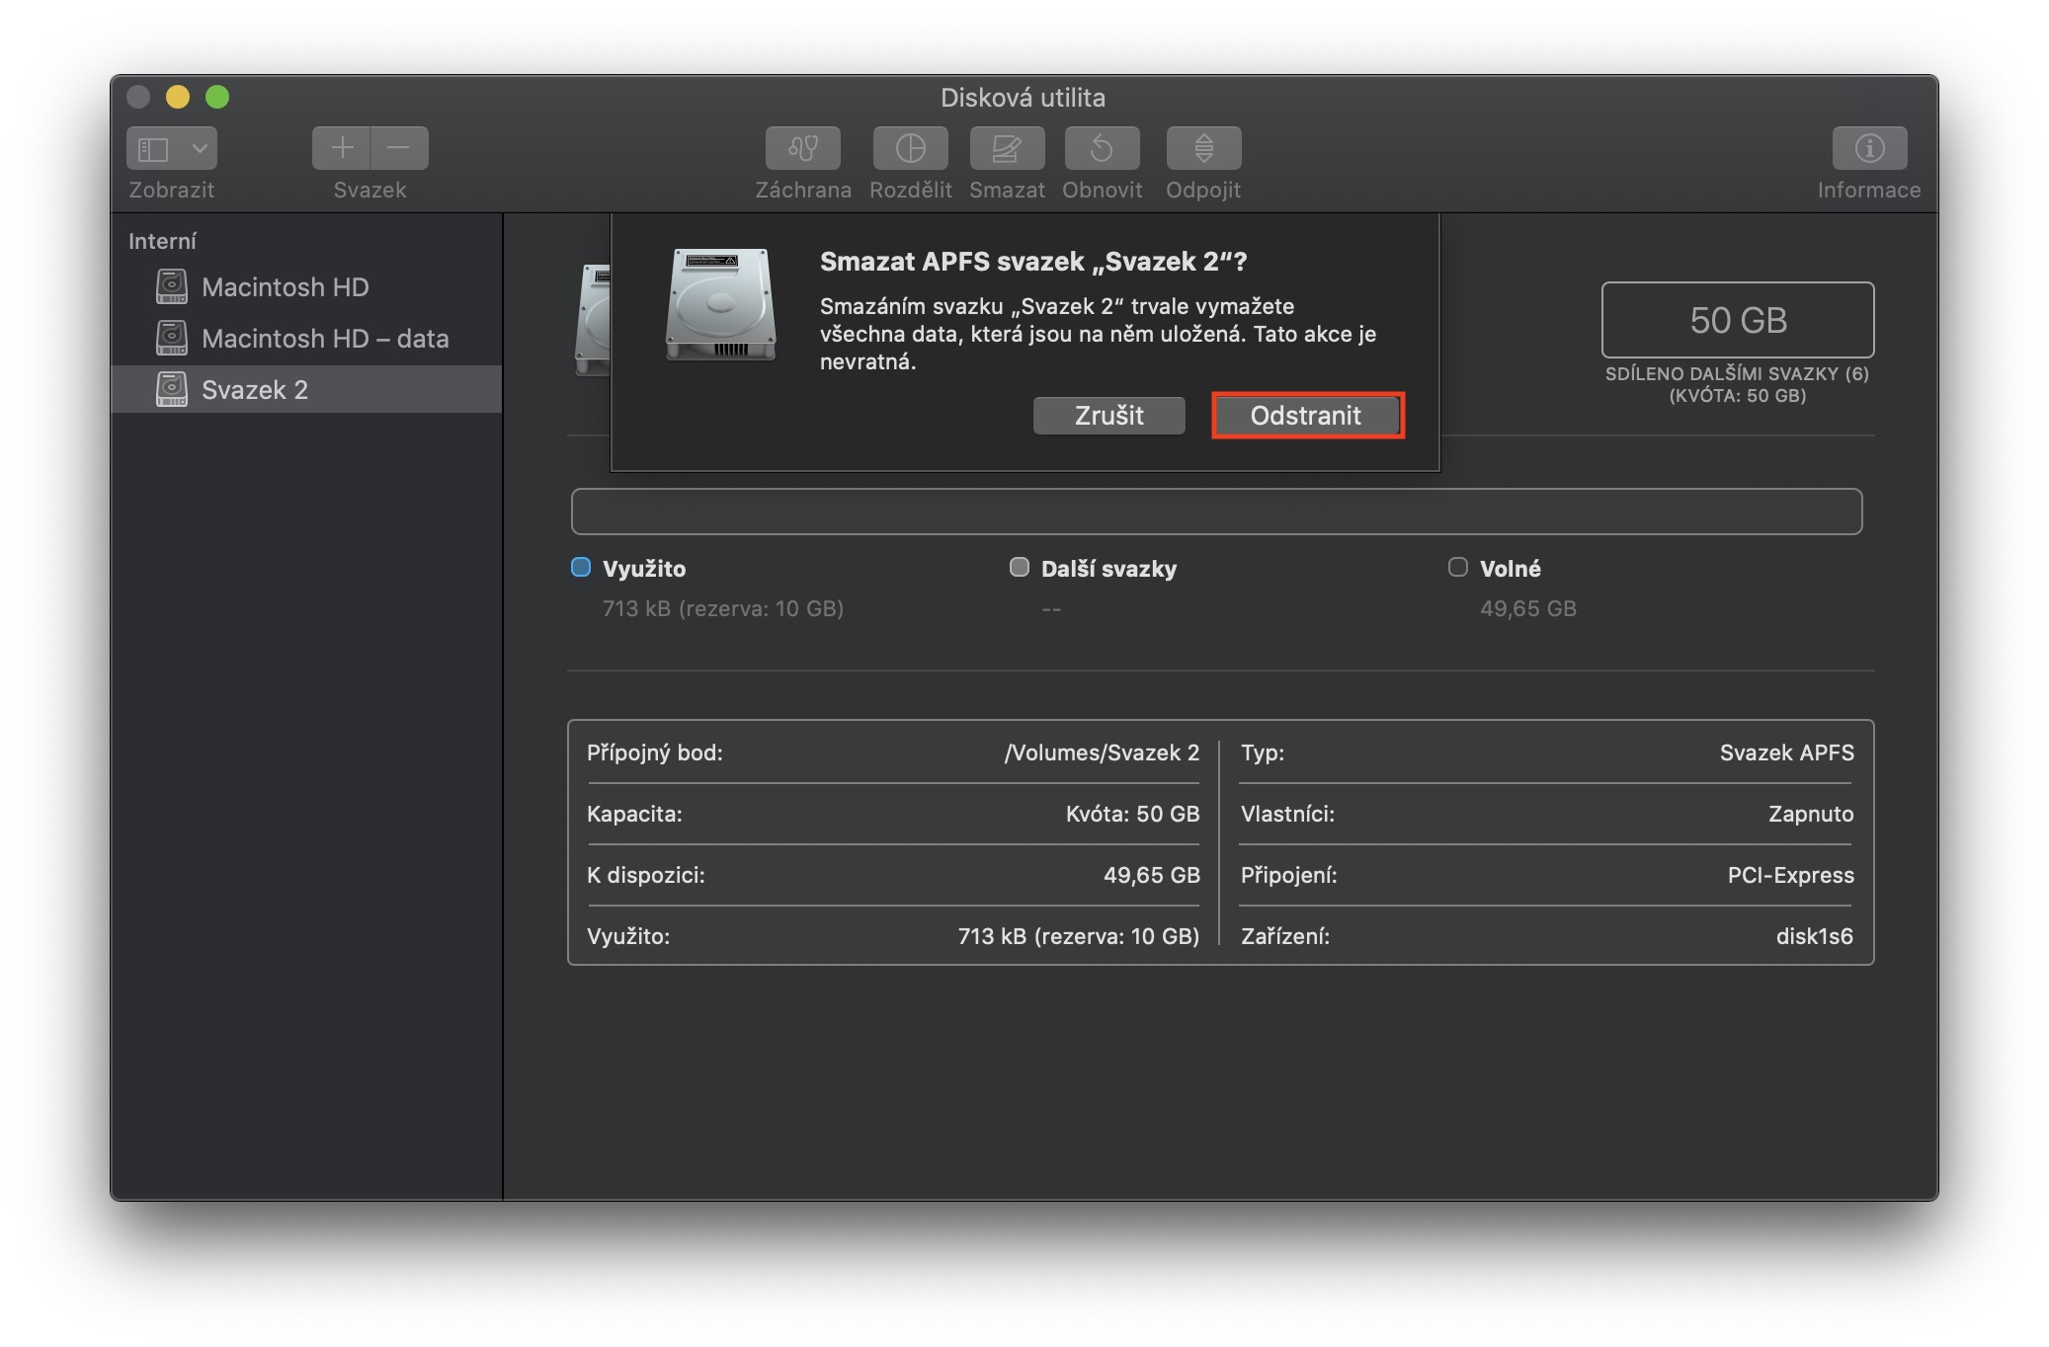Click the 50 GB capacity box

click(x=1737, y=320)
